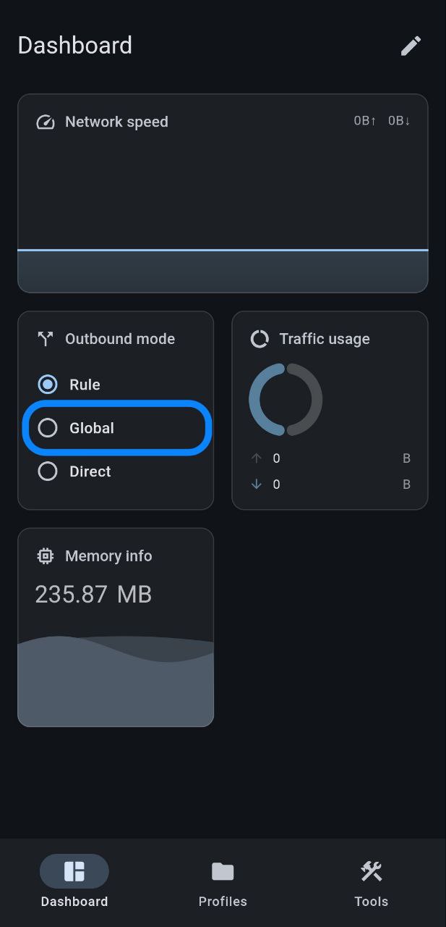Click the memory usage wave graph
Viewport: 446px width, 927px height.
click(x=116, y=680)
